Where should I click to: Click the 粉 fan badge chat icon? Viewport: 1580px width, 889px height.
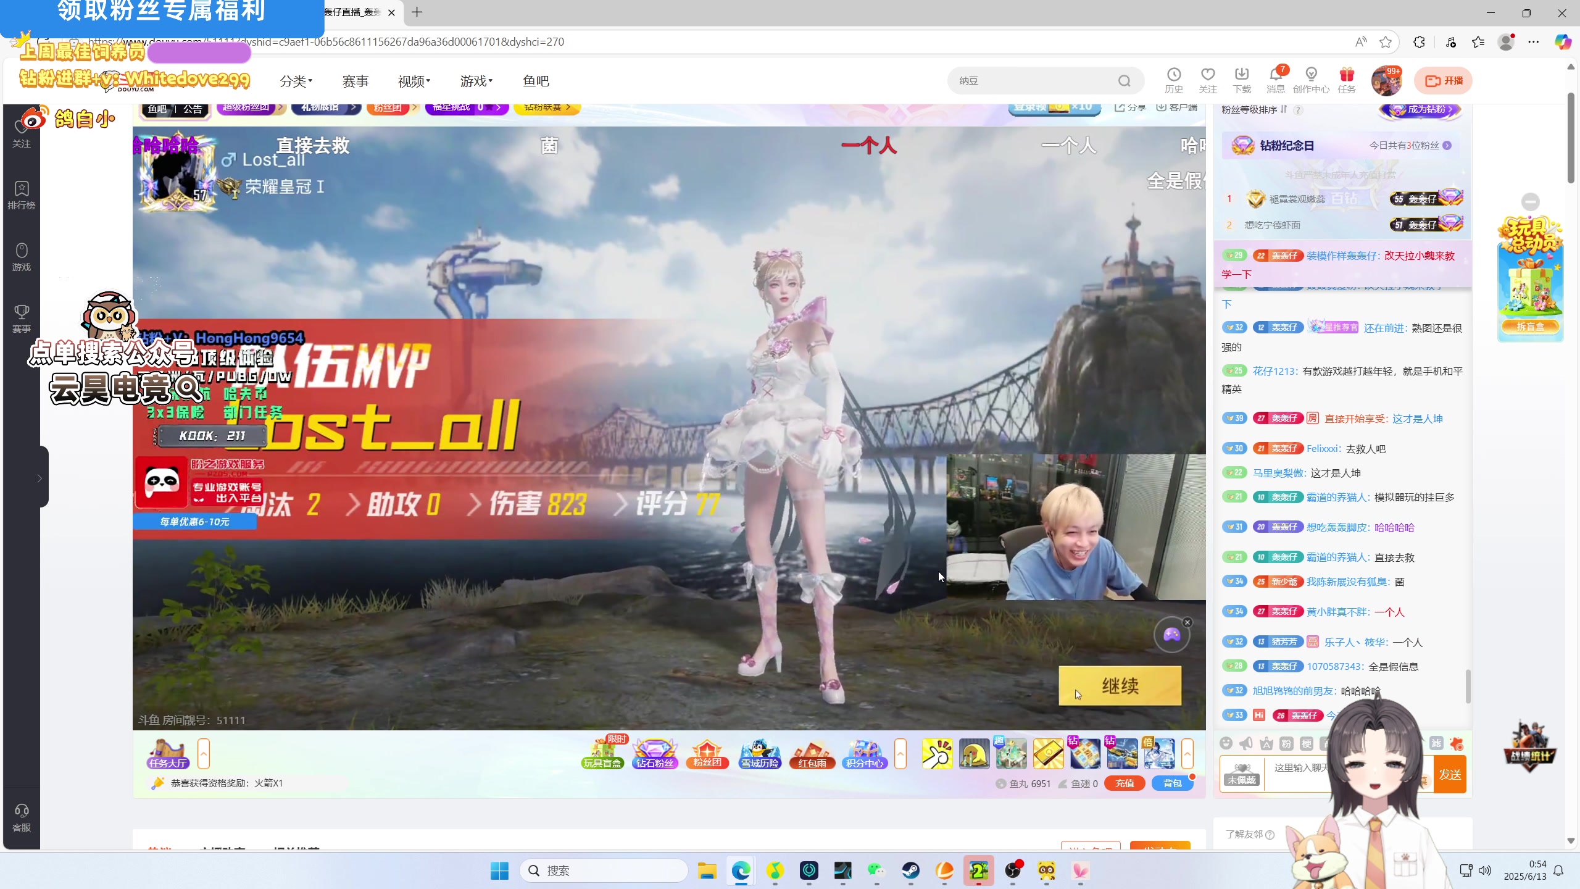coord(1286,743)
